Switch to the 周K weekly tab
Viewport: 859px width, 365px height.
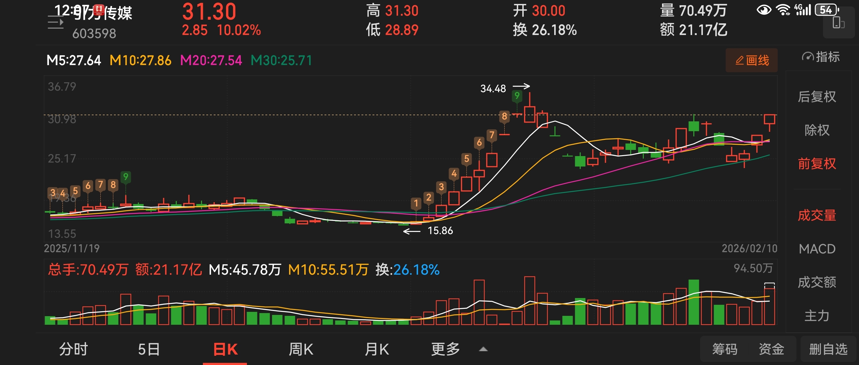pyautogui.click(x=301, y=349)
